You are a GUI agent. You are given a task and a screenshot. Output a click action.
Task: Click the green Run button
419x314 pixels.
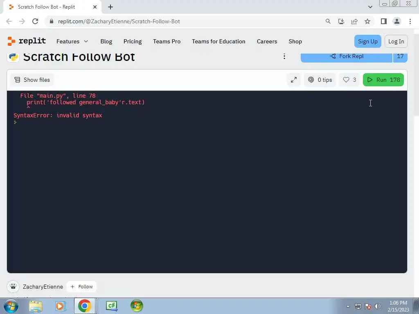[x=383, y=80]
